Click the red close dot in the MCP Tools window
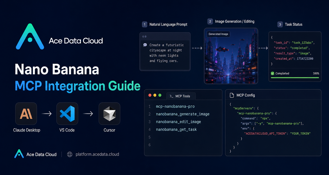Viewport: 329px width, 175px height. pos(150,95)
